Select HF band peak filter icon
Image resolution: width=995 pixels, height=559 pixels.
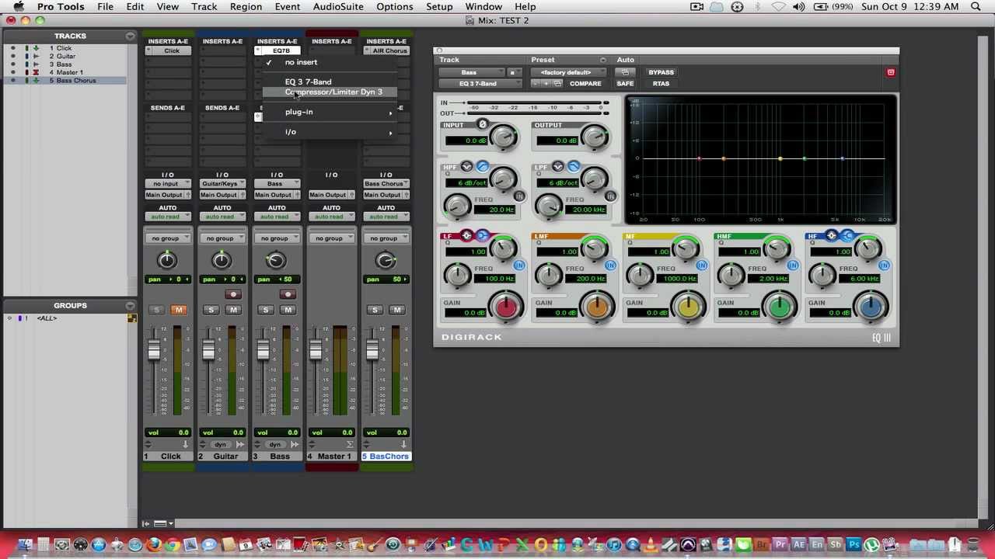tap(831, 236)
